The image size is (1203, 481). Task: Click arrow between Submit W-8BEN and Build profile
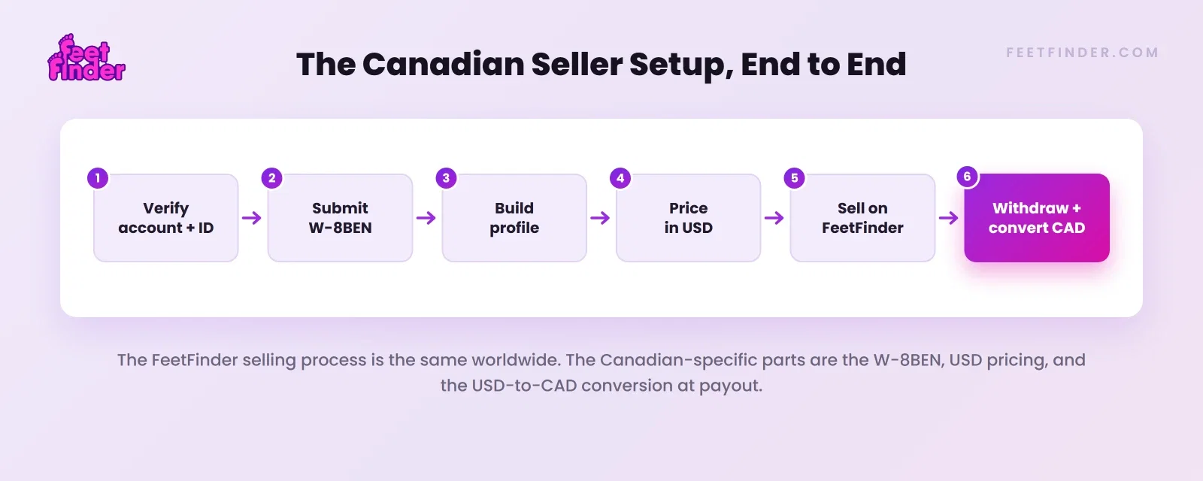click(x=426, y=218)
